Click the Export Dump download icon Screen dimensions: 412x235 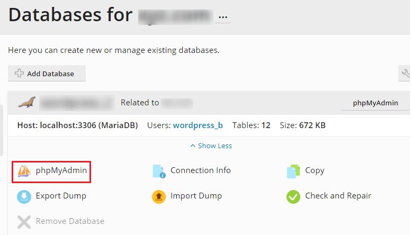pyautogui.click(x=24, y=196)
